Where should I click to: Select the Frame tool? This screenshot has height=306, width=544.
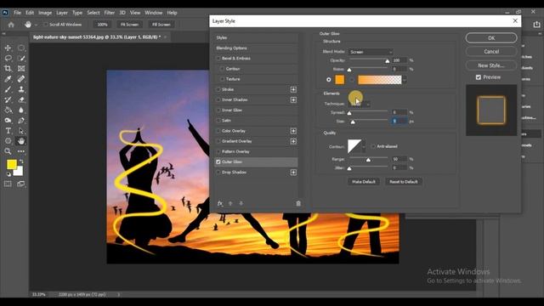(x=21, y=69)
